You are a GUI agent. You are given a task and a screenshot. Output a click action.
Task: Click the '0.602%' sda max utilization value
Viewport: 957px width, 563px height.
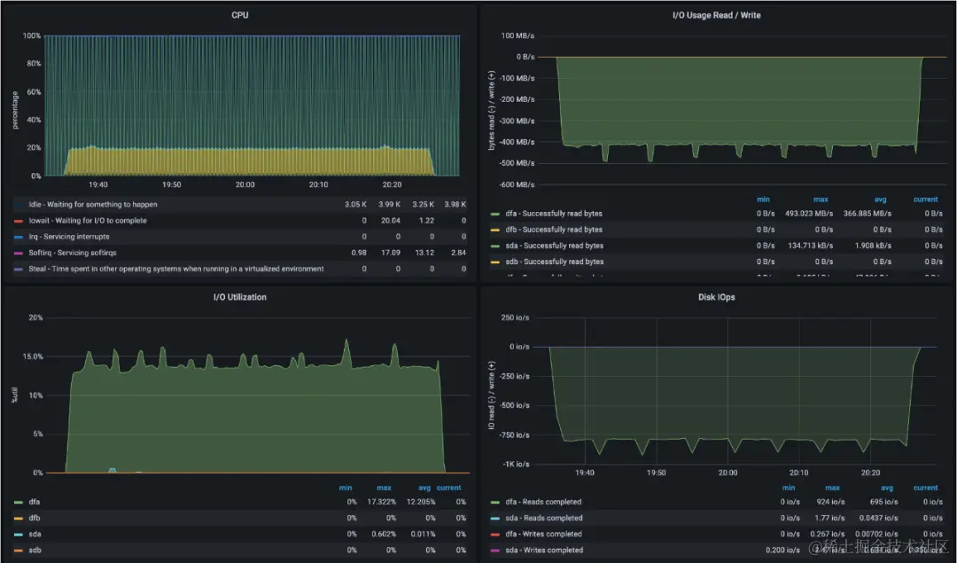384,535
